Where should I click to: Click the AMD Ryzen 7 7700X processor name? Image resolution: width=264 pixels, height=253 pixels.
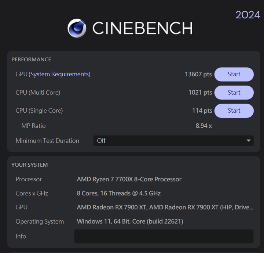129,179
